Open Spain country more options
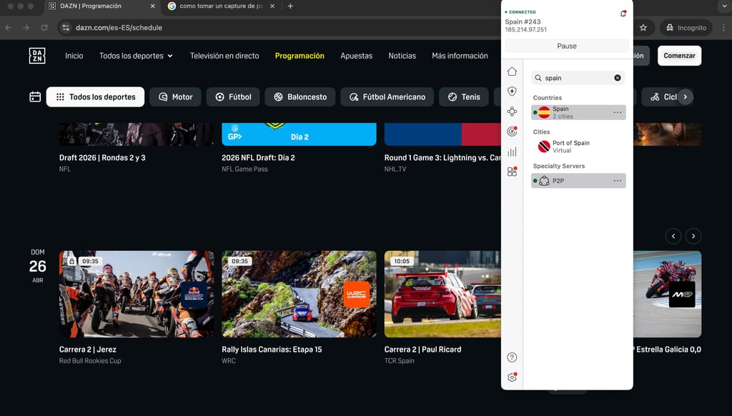732x416 pixels. pos(617,112)
